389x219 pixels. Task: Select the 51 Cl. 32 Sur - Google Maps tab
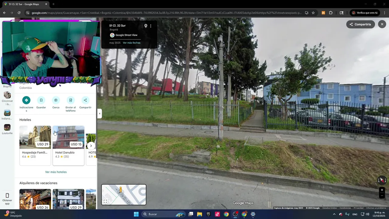pos(26,4)
